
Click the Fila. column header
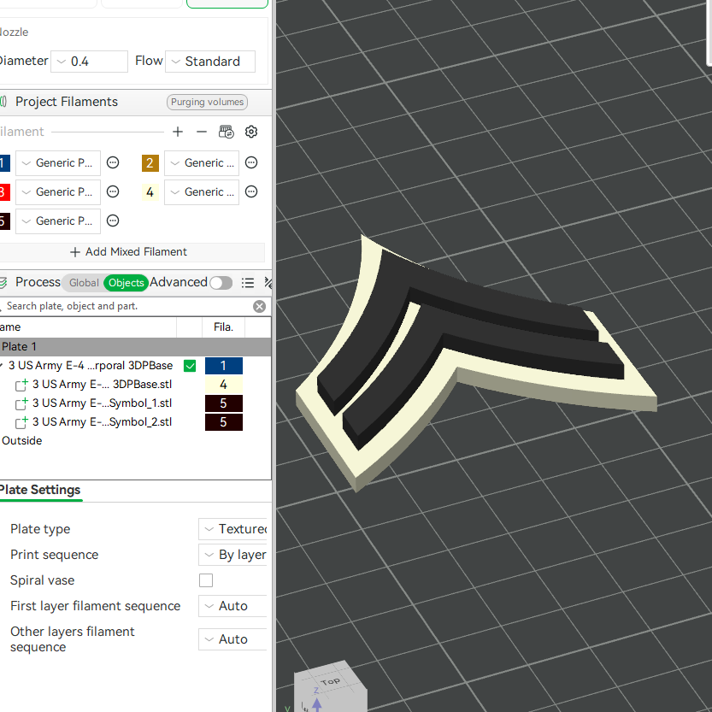pos(223,327)
